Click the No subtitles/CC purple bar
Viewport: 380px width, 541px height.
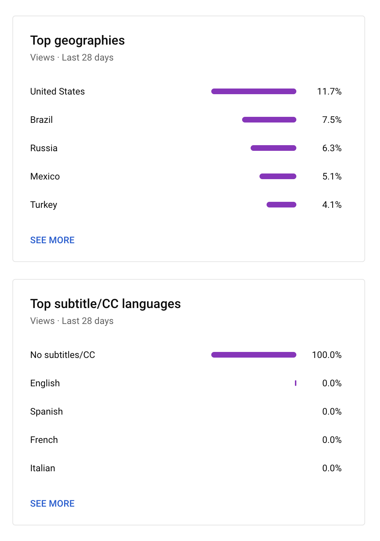[x=254, y=355]
